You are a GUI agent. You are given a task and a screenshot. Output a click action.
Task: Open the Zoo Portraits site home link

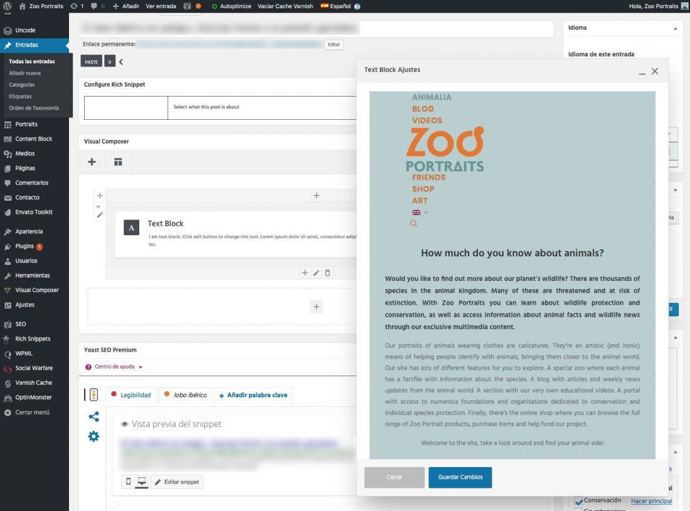click(x=41, y=6)
